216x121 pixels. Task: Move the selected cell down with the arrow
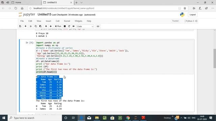(x=51, y=26)
